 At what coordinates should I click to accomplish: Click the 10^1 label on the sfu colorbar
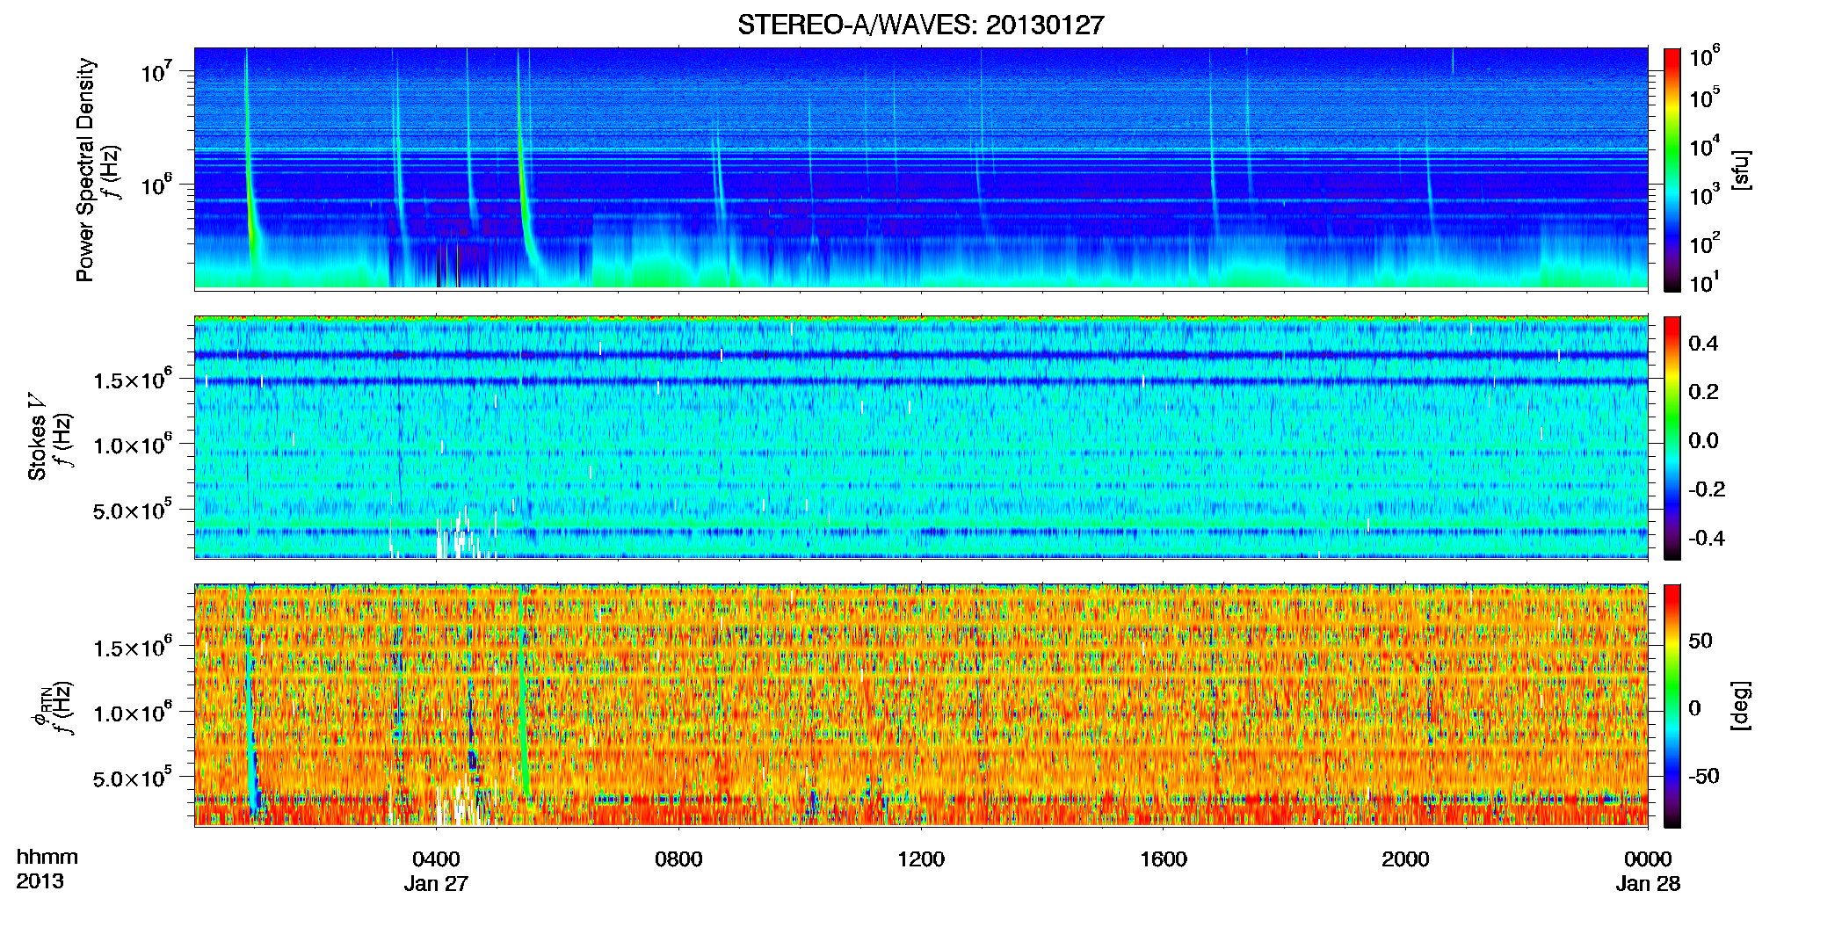coord(1705,283)
